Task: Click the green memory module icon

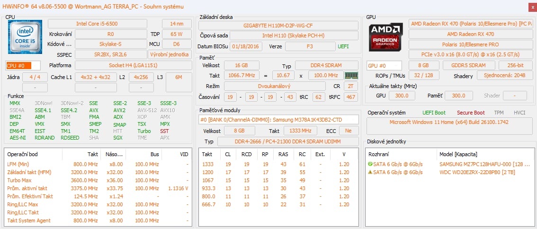Action: 351,75
